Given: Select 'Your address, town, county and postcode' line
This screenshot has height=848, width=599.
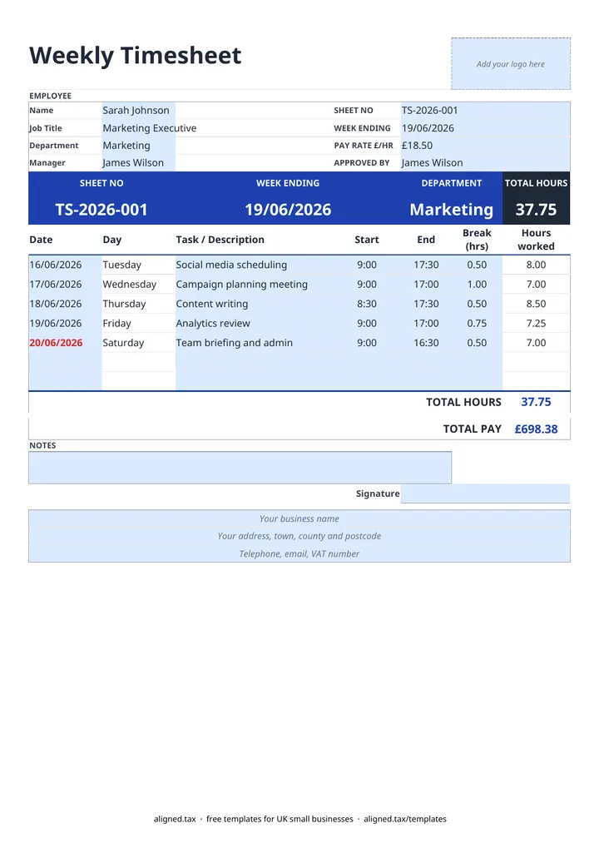Looking at the screenshot, I should click(299, 536).
